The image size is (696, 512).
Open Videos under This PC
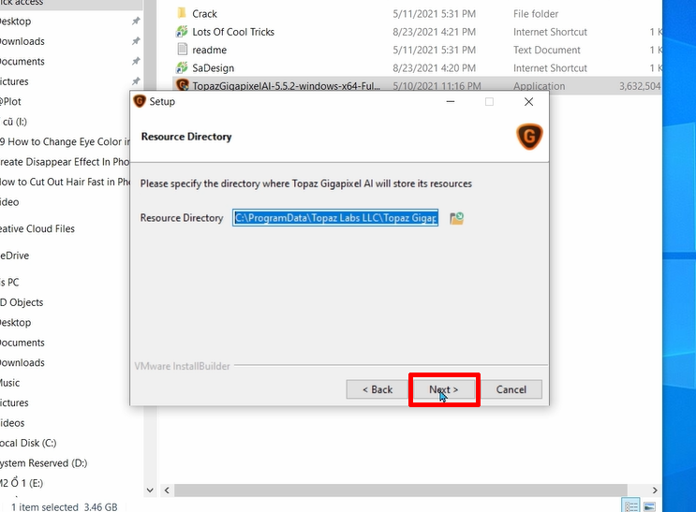tap(12, 423)
